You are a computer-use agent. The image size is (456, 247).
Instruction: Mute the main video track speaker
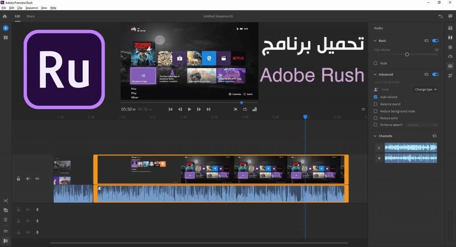point(28,179)
